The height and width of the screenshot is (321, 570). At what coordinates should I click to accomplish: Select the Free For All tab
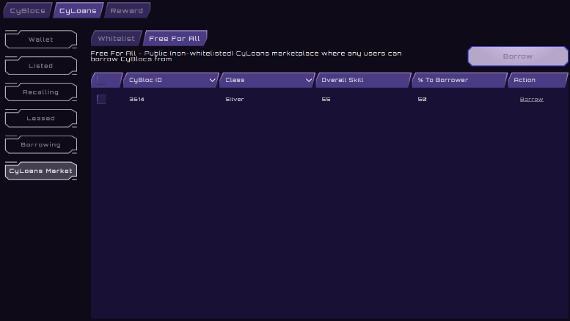(x=175, y=39)
